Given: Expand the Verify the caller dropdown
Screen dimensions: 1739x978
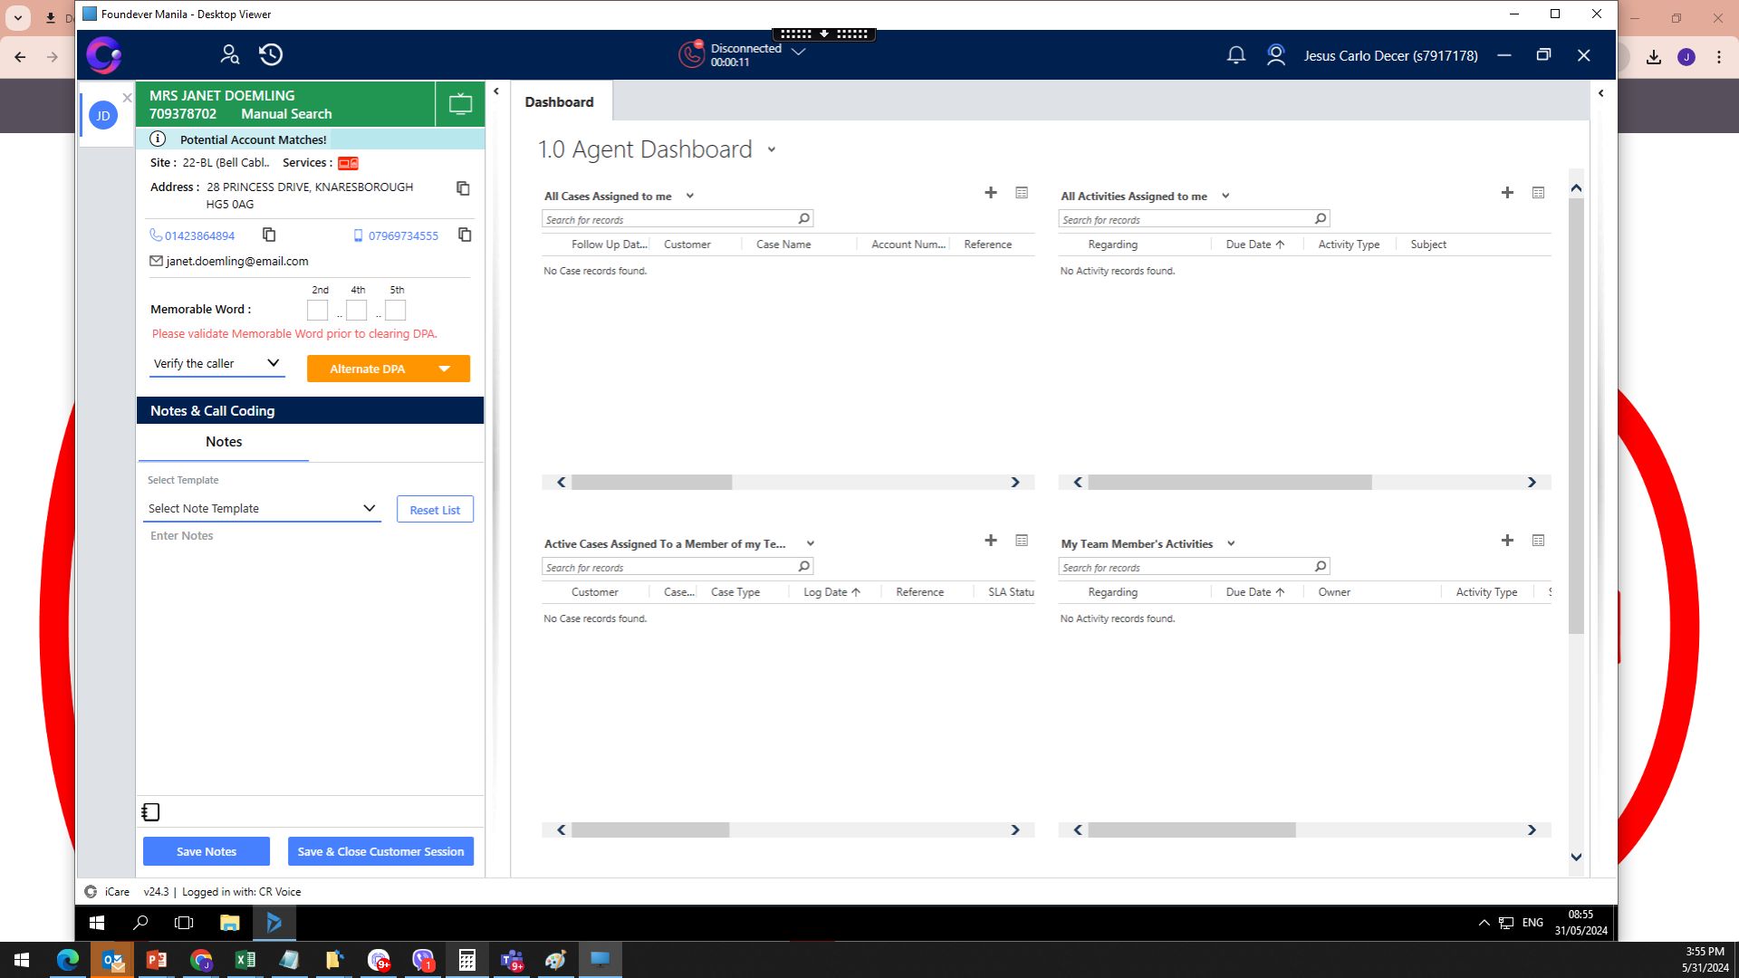Looking at the screenshot, I should [217, 363].
